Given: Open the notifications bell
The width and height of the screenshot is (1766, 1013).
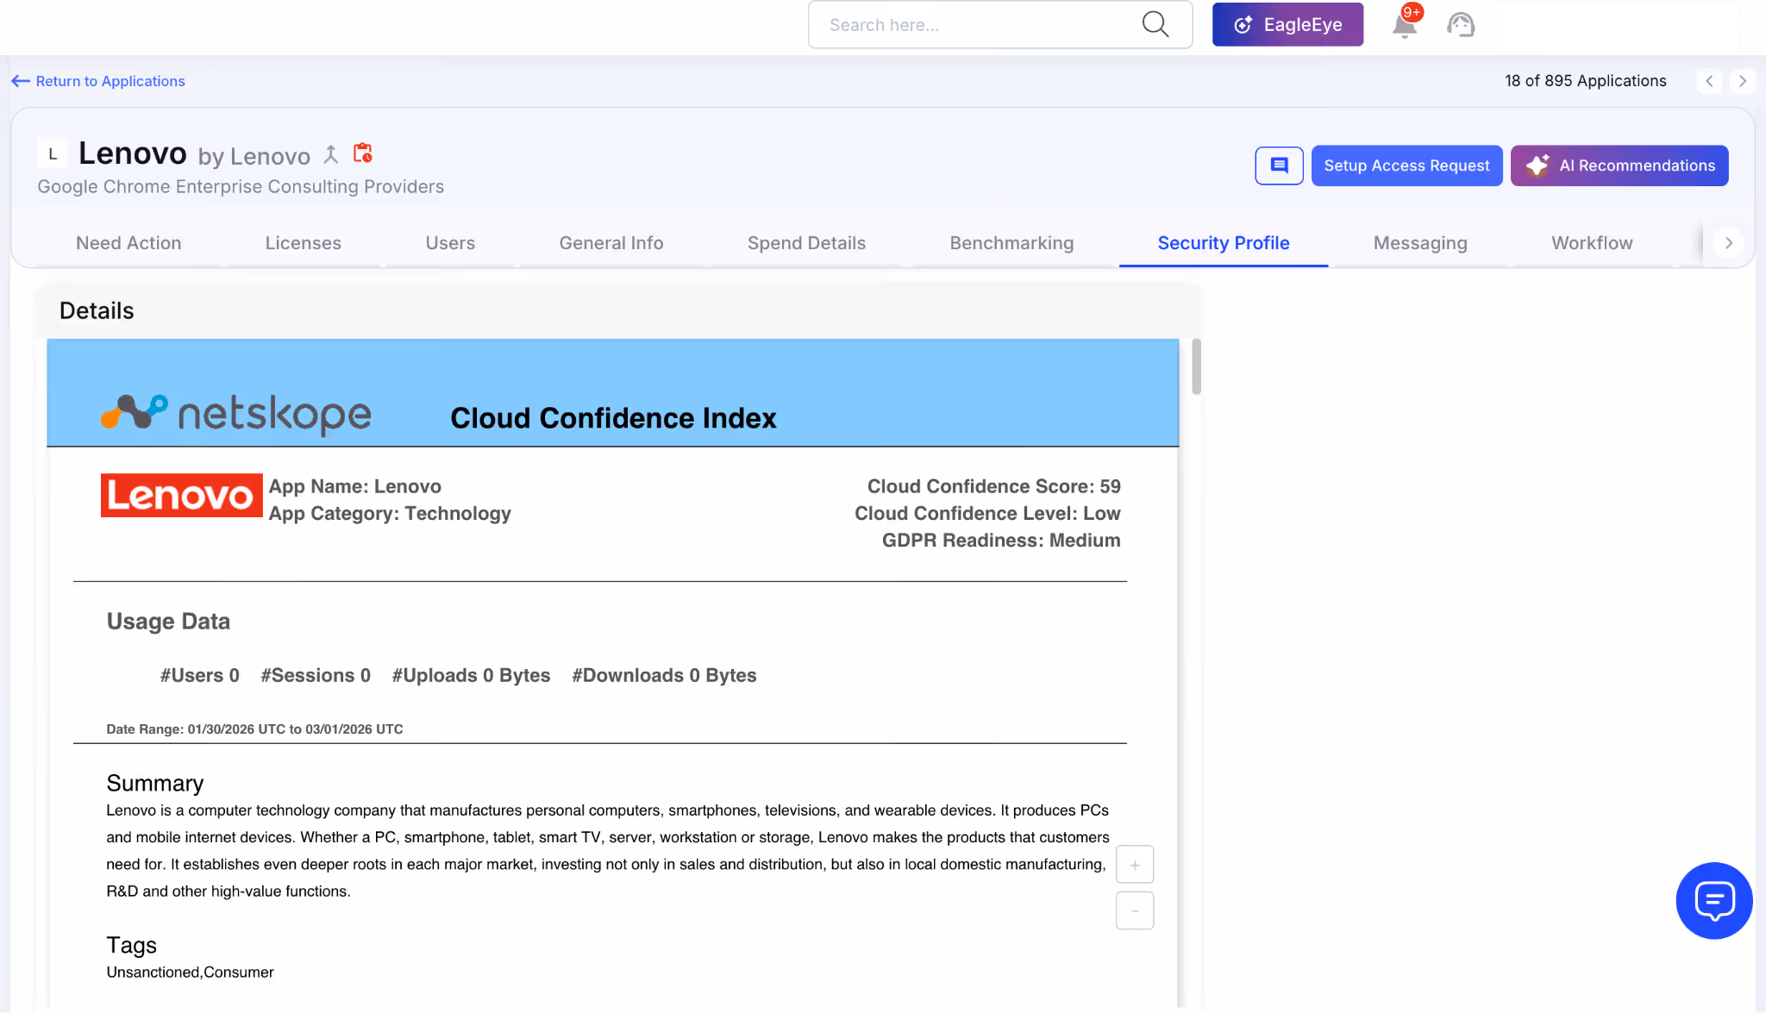Looking at the screenshot, I should (x=1405, y=25).
